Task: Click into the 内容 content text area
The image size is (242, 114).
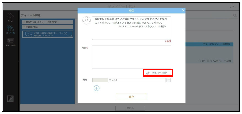Action: click(132, 57)
